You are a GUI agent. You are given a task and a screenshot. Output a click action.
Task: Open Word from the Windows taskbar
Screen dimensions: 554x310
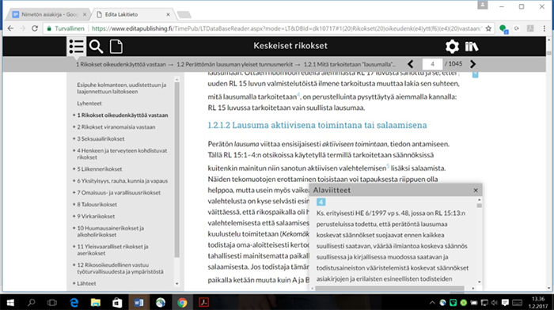(138, 303)
